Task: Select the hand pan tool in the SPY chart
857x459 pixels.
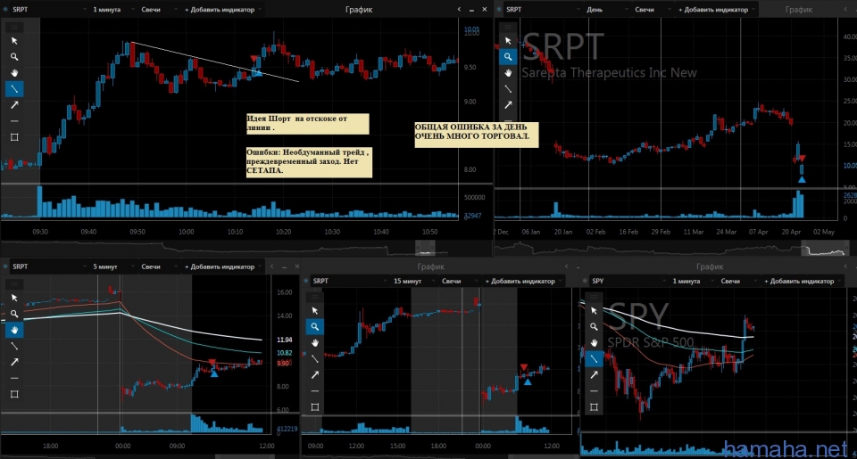Action: point(595,343)
